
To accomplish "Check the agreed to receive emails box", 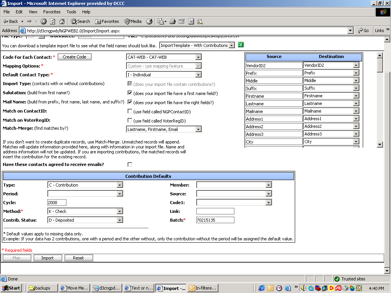I will (130, 164).
